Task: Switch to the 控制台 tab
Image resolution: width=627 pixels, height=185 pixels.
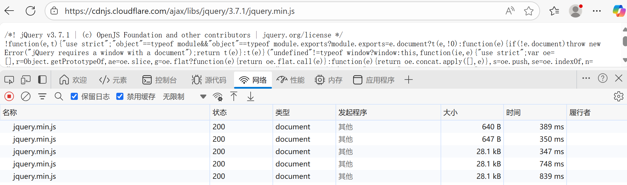Action: [159, 80]
